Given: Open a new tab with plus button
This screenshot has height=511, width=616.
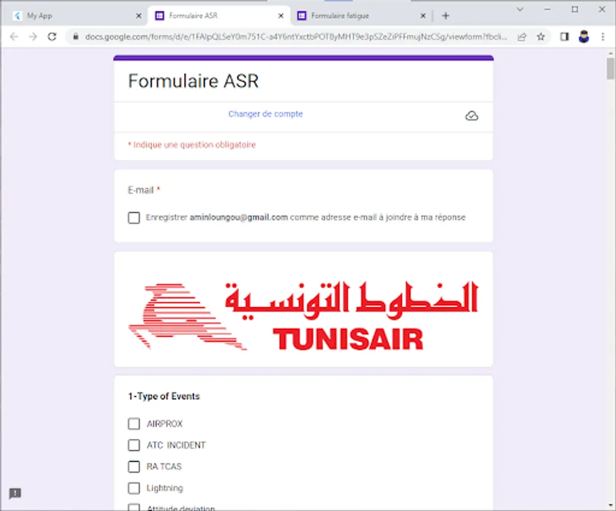Looking at the screenshot, I should [446, 16].
